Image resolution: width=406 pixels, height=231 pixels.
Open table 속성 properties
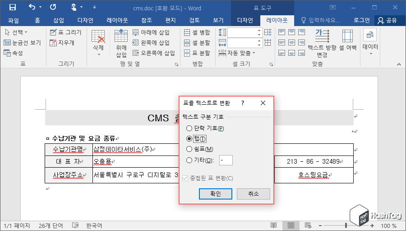pyautogui.click(x=14, y=53)
